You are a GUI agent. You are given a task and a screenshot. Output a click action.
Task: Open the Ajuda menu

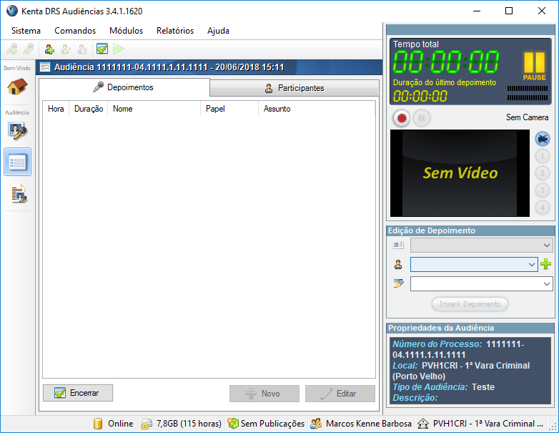click(218, 31)
